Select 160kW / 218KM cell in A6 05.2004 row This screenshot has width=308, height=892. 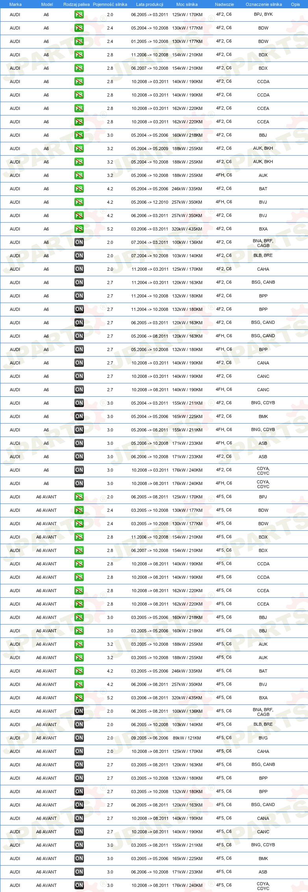(x=187, y=135)
